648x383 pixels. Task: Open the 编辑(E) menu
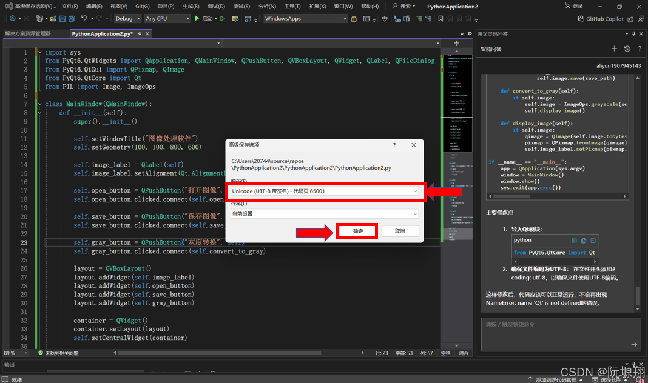coord(94,6)
